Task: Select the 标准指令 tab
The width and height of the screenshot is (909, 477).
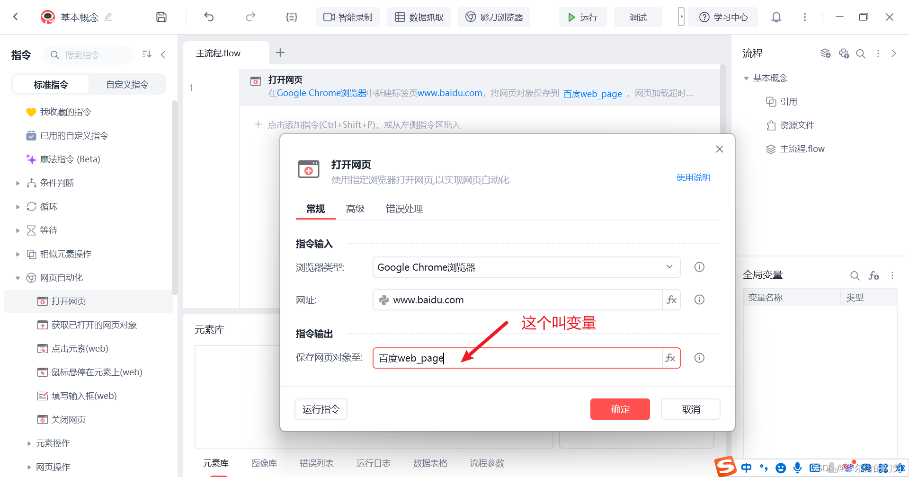Action: pos(51,84)
